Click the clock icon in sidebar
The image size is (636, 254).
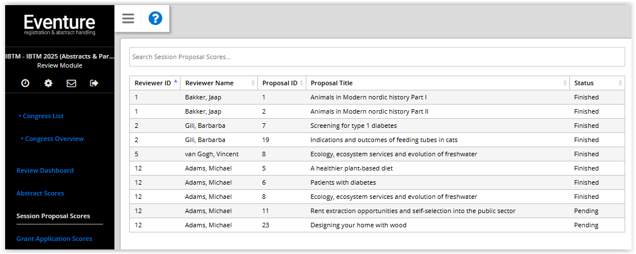pos(25,83)
